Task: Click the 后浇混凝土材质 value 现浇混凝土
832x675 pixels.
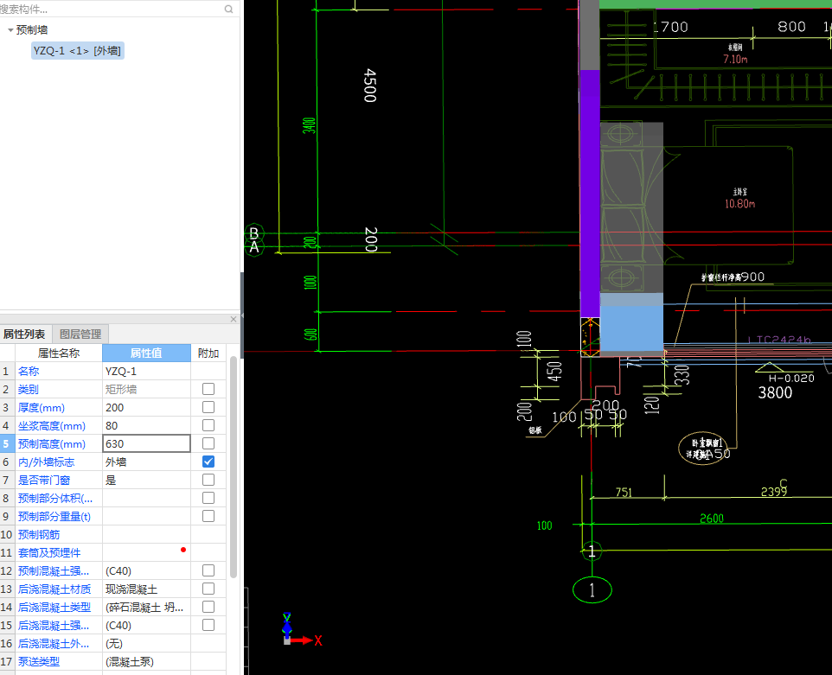Action: pos(146,589)
